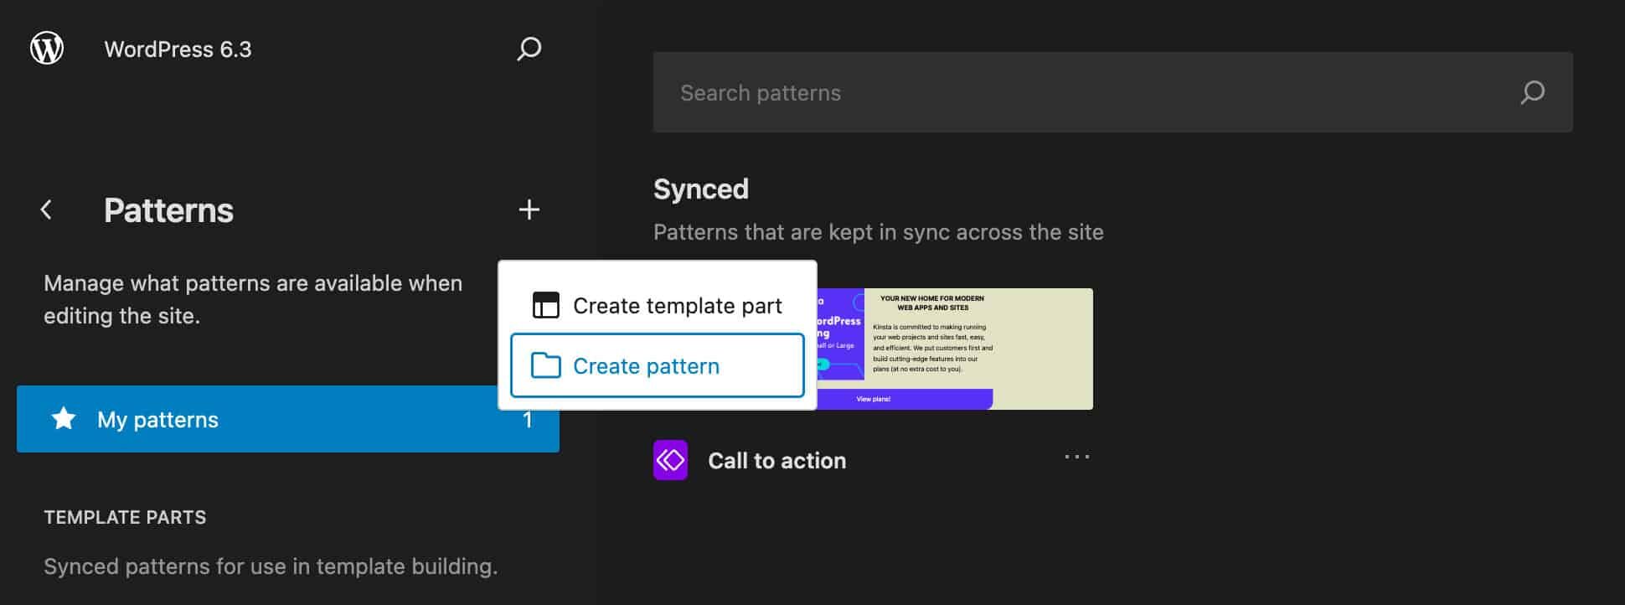This screenshot has width=1625, height=605.
Task: Click magnifier icon inside Search patterns field
Action: point(1532,92)
